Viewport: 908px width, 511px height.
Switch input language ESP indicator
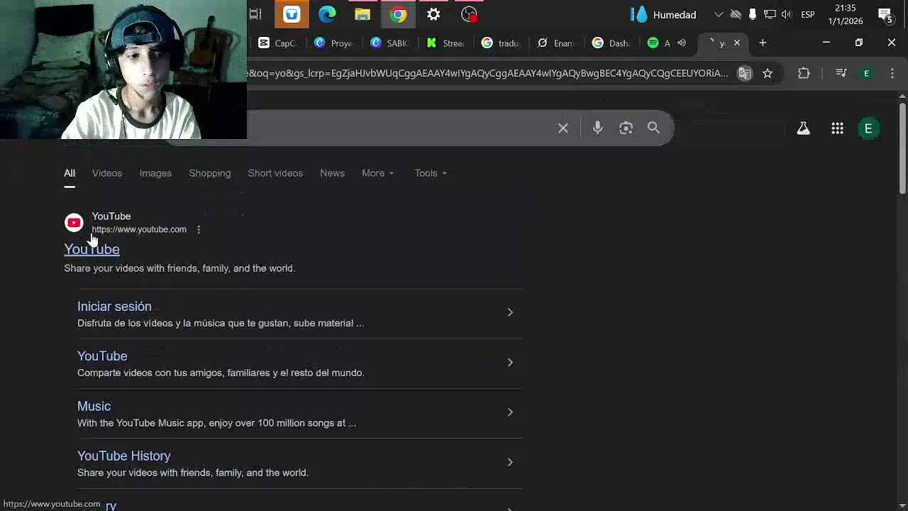point(808,14)
